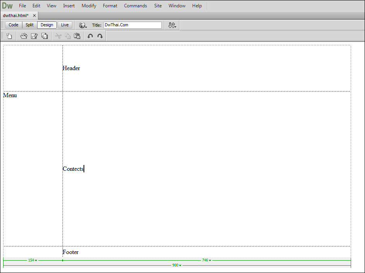The width and height of the screenshot is (365, 273).
Task: Open the Commands menu
Action: [135, 6]
